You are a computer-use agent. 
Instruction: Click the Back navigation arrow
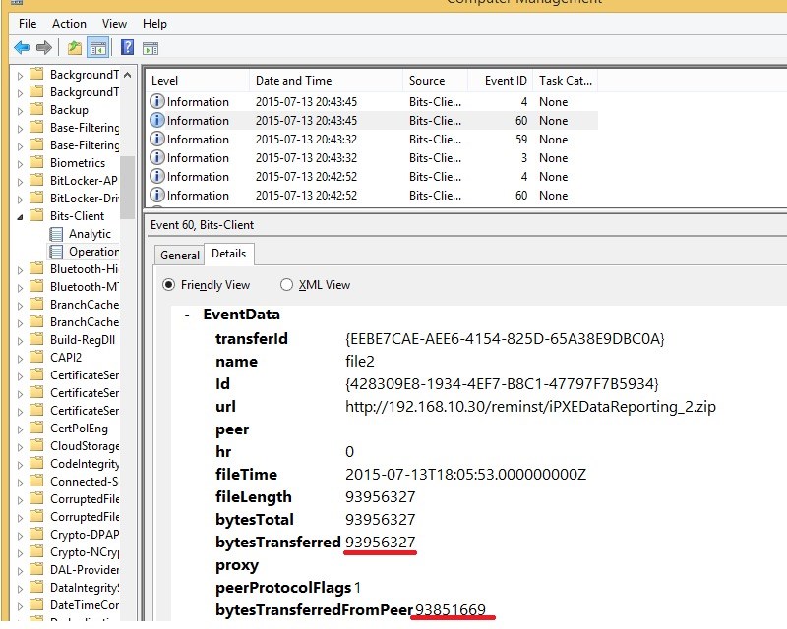(22, 47)
